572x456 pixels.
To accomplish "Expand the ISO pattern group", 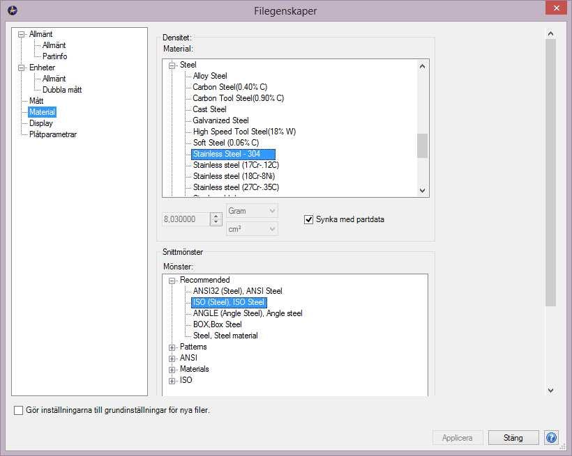I will [172, 381].
